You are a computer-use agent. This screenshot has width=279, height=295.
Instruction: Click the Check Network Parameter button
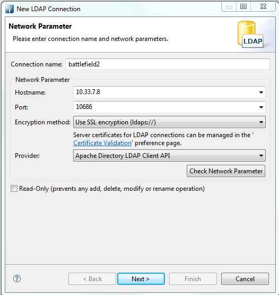[226, 171]
